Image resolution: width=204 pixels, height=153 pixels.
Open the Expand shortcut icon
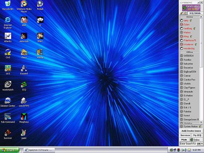pyautogui.click(x=24, y=70)
